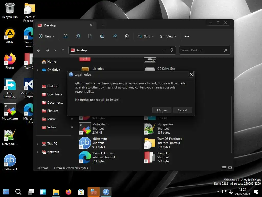Switch to large thumbnails view in status bar
The width and height of the screenshot is (262, 197).
(x=230, y=168)
